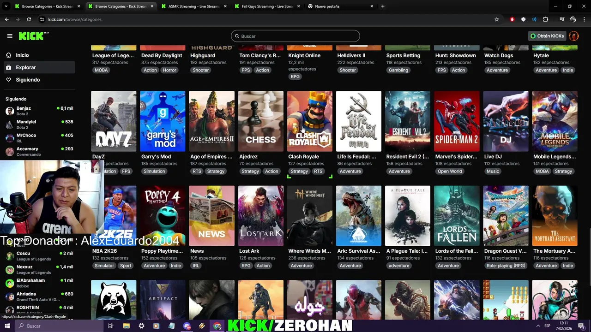Select the Role-playing (RPG) tag under Dragon Quest
Image resolution: width=591 pixels, height=332 pixels.
point(506,266)
